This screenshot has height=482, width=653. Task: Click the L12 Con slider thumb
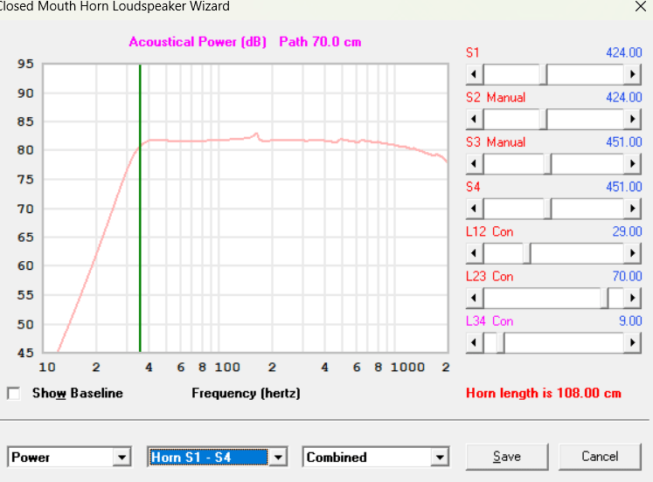(x=527, y=253)
